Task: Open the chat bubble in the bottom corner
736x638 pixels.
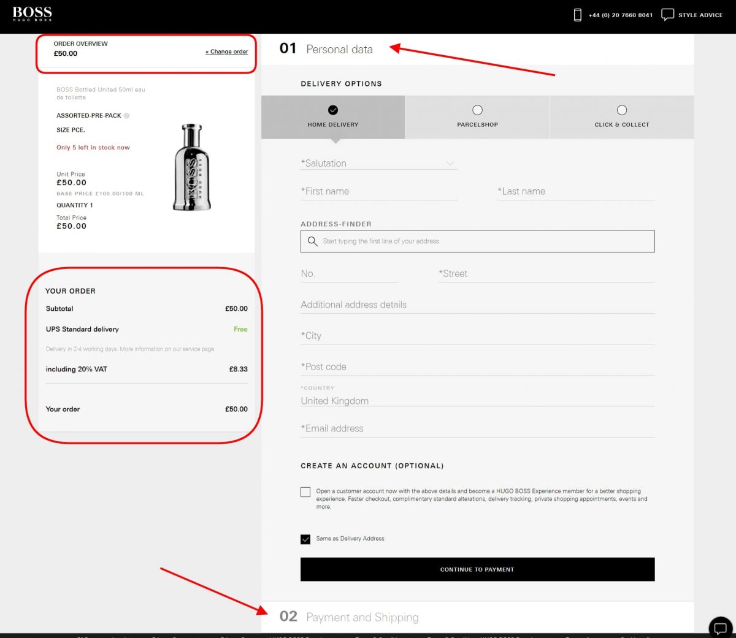Action: (x=719, y=628)
